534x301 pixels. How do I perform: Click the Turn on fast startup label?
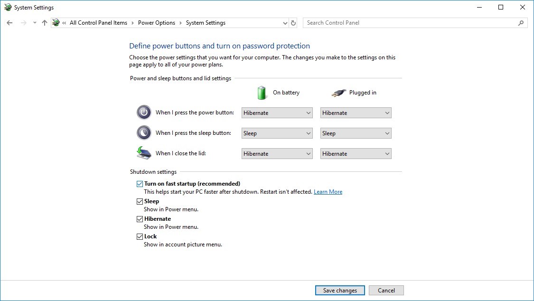[192, 184]
